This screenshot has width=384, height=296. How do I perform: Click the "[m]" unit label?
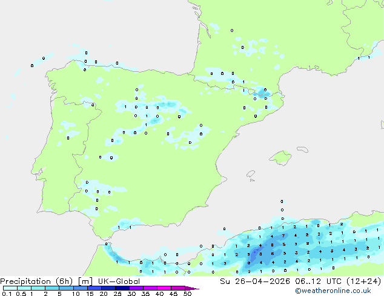(x=85, y=282)
